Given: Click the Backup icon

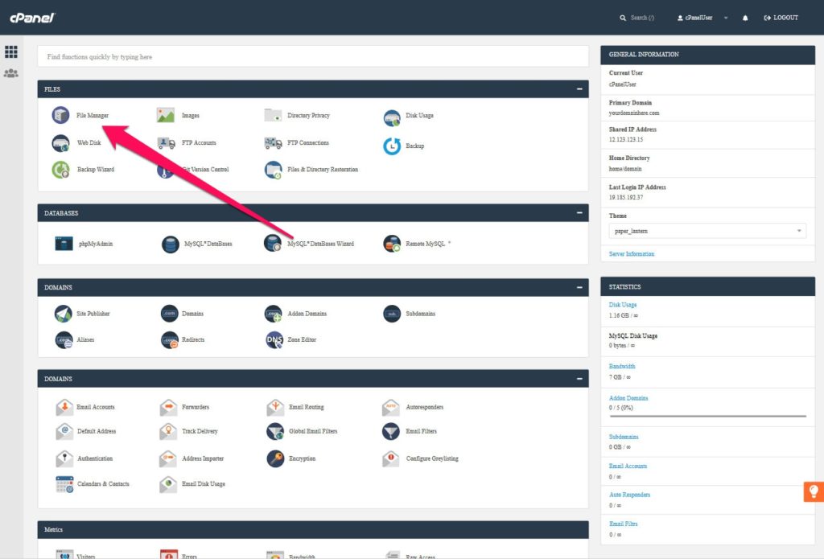Looking at the screenshot, I should (x=392, y=146).
